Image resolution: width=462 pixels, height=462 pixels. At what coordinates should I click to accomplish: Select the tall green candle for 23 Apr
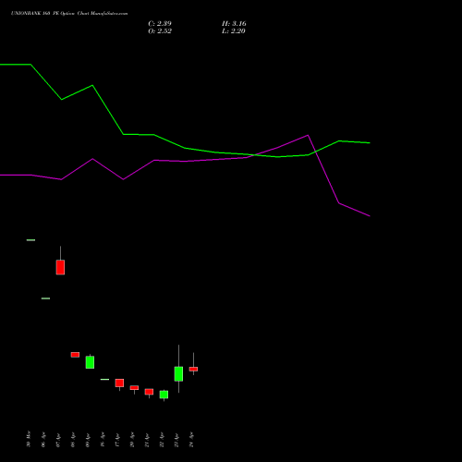coord(178,373)
